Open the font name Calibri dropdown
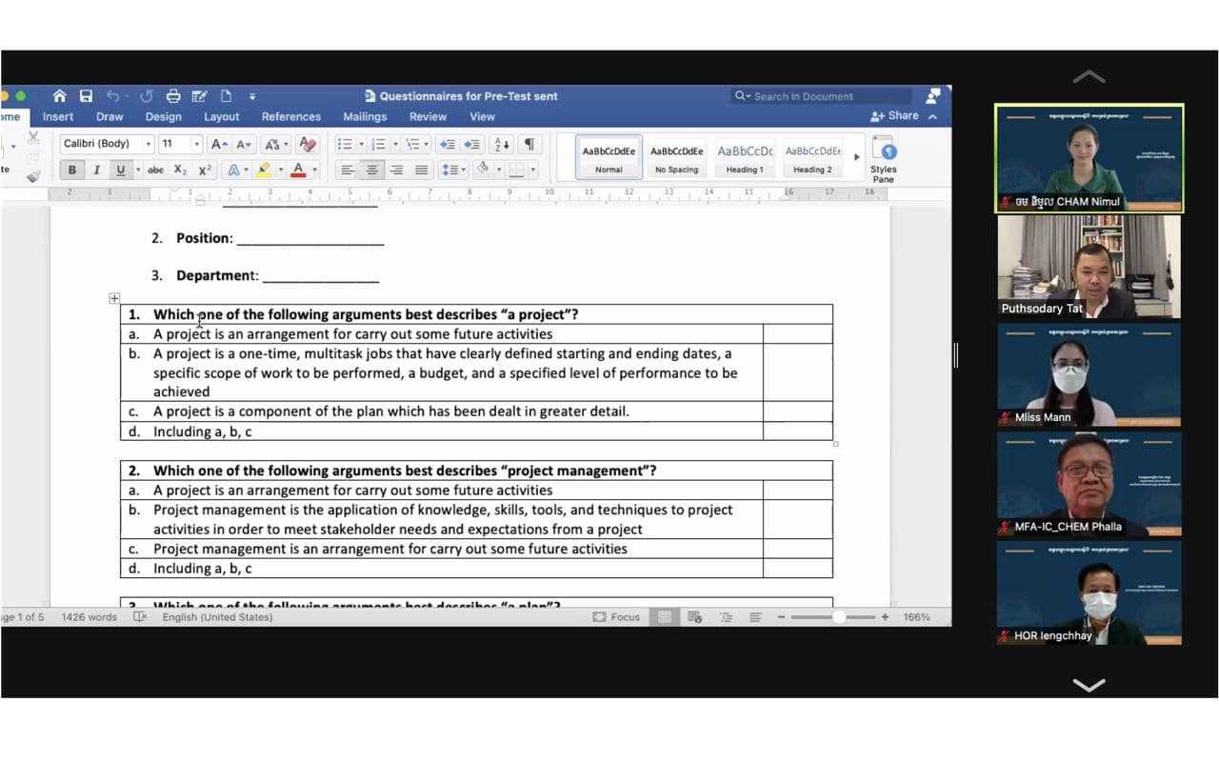The image size is (1219, 762). pos(148,145)
